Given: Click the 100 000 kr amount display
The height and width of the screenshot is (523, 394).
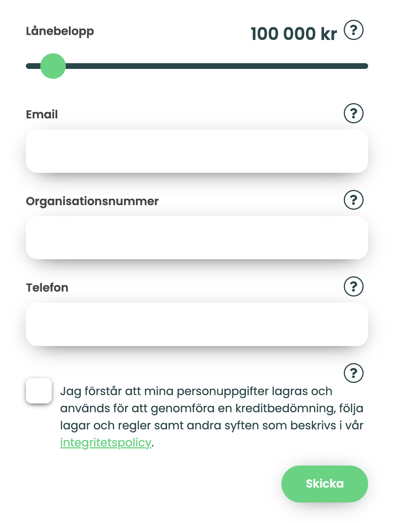Looking at the screenshot, I should (x=294, y=33).
